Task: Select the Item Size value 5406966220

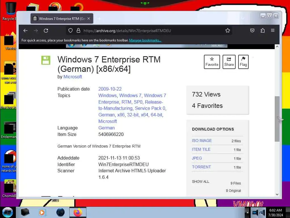Action: [x=111, y=134]
